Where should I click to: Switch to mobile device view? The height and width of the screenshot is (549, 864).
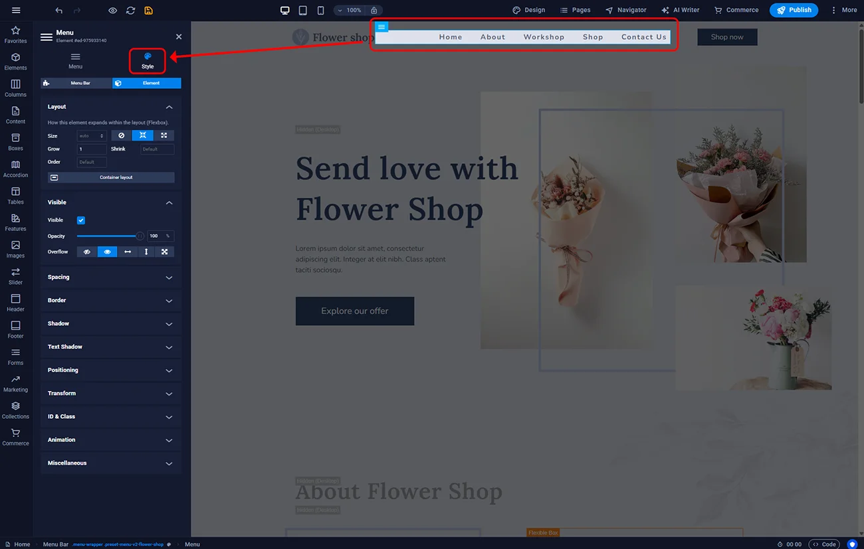pyautogui.click(x=320, y=10)
